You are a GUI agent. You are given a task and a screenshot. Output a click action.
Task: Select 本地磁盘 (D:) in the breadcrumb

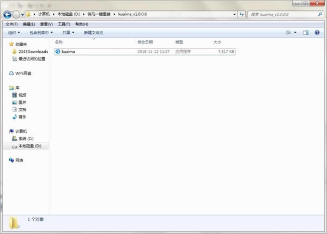[x=69, y=14]
